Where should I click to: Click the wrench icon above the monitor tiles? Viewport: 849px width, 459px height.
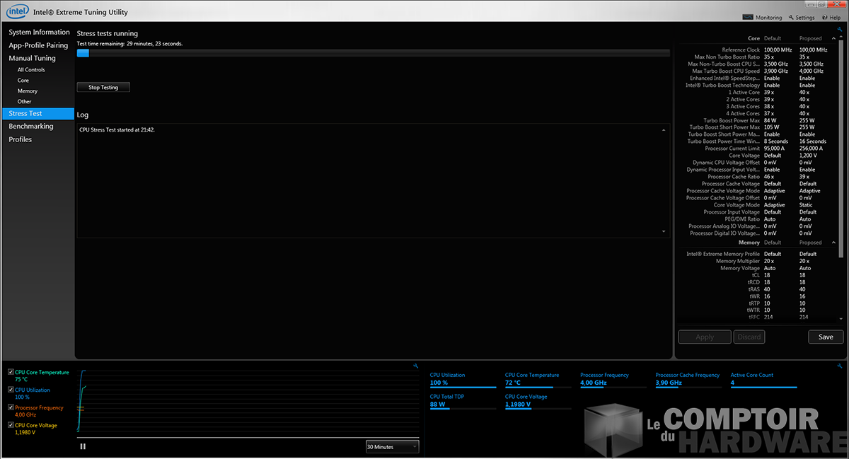(840, 366)
